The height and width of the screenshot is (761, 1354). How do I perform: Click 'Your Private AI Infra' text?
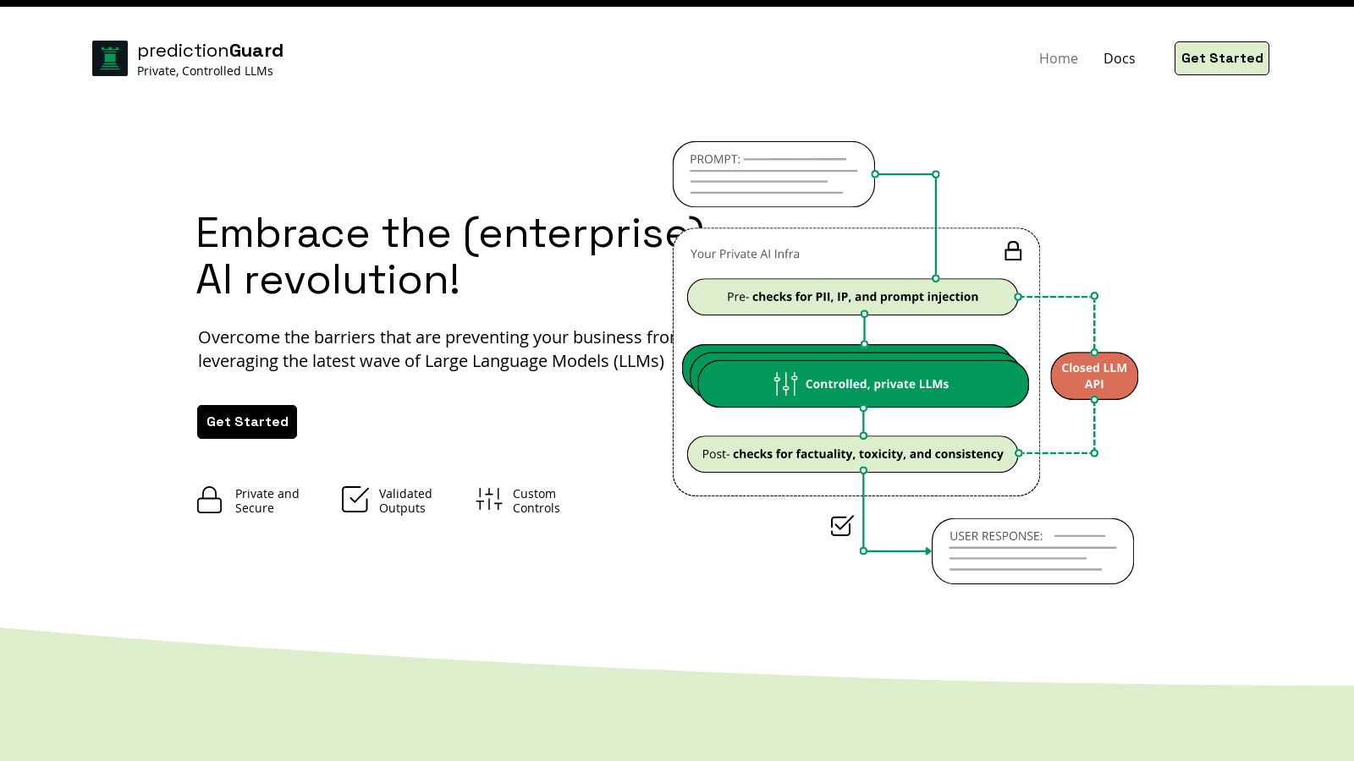(x=745, y=254)
